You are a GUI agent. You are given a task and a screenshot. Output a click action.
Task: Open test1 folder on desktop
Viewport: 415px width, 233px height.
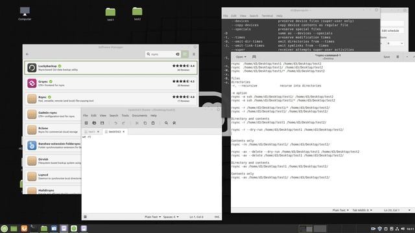[110, 14]
